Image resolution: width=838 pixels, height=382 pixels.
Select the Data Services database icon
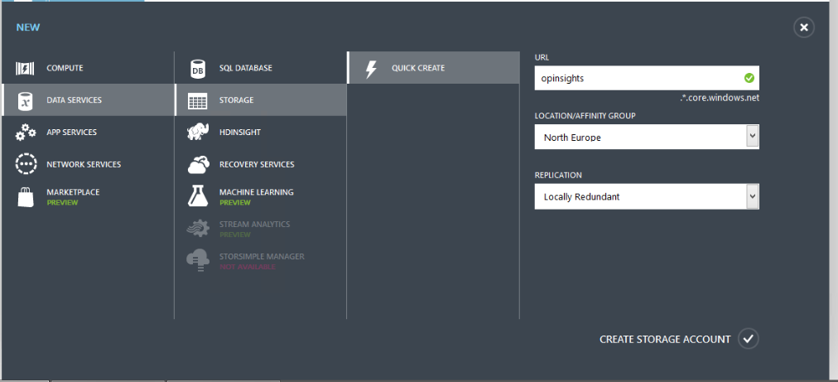point(26,100)
